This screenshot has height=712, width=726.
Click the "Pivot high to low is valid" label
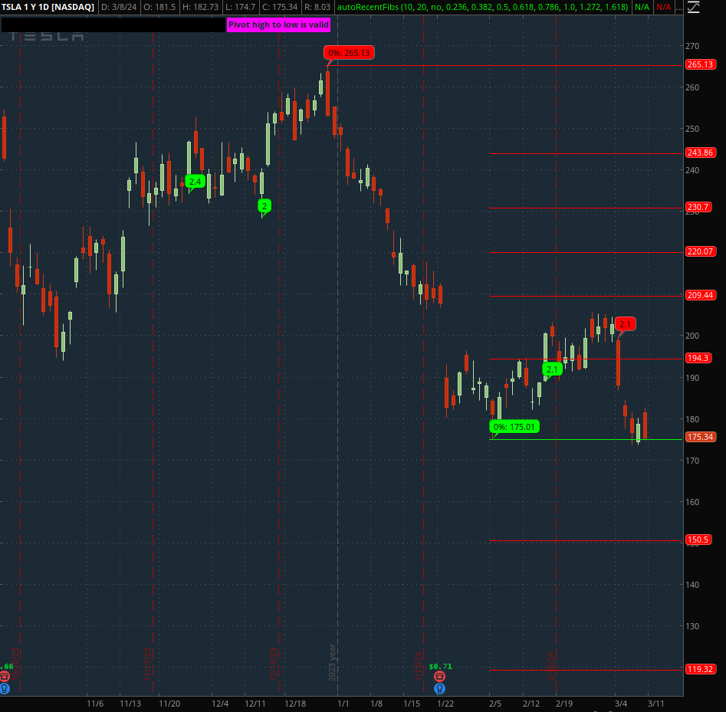279,25
